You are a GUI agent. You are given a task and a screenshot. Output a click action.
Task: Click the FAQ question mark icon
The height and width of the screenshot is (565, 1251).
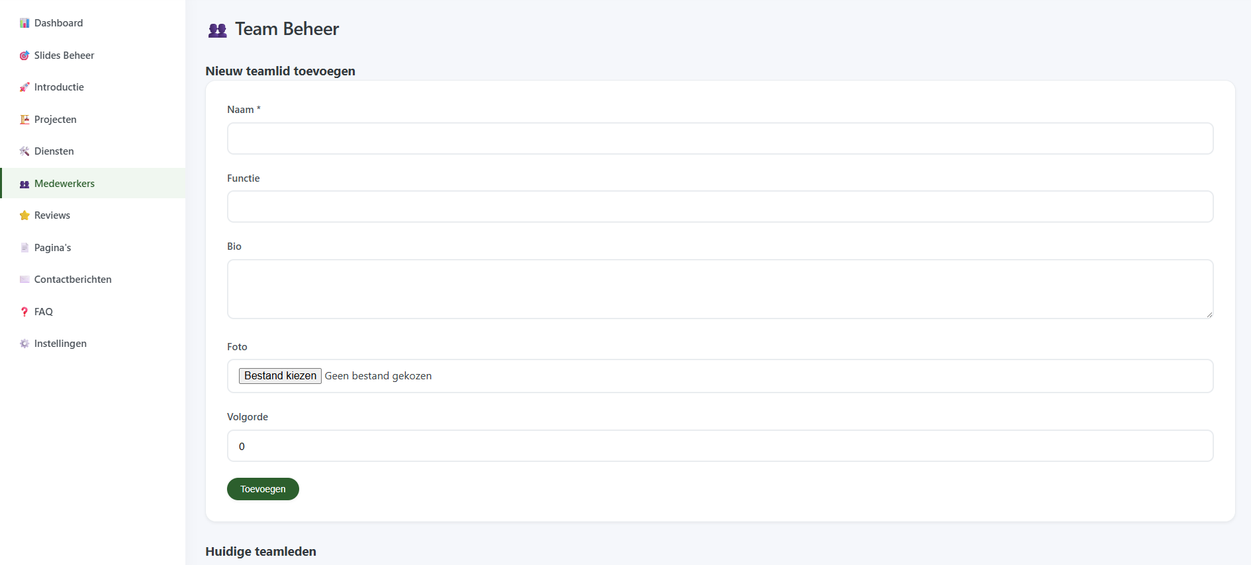24,312
